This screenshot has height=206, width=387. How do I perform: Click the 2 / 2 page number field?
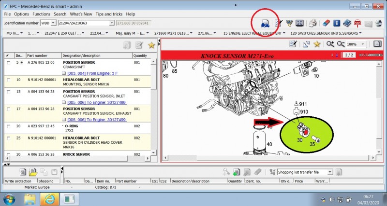[x=349, y=55]
